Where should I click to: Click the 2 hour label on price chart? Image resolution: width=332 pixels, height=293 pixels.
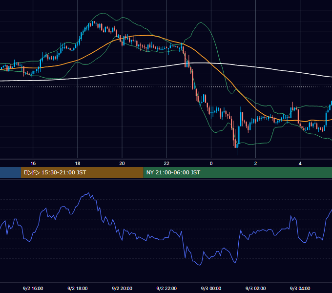click(255, 164)
